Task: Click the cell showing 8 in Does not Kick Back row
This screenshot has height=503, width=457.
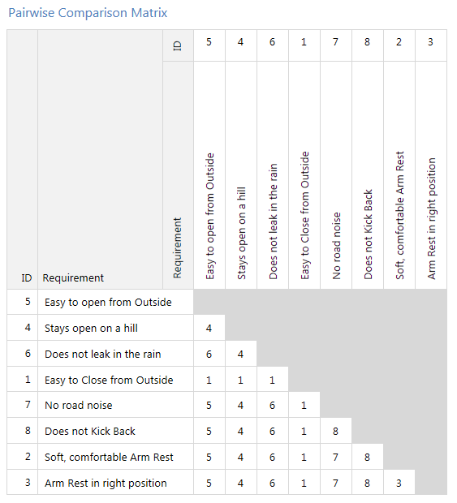Action: (x=336, y=432)
